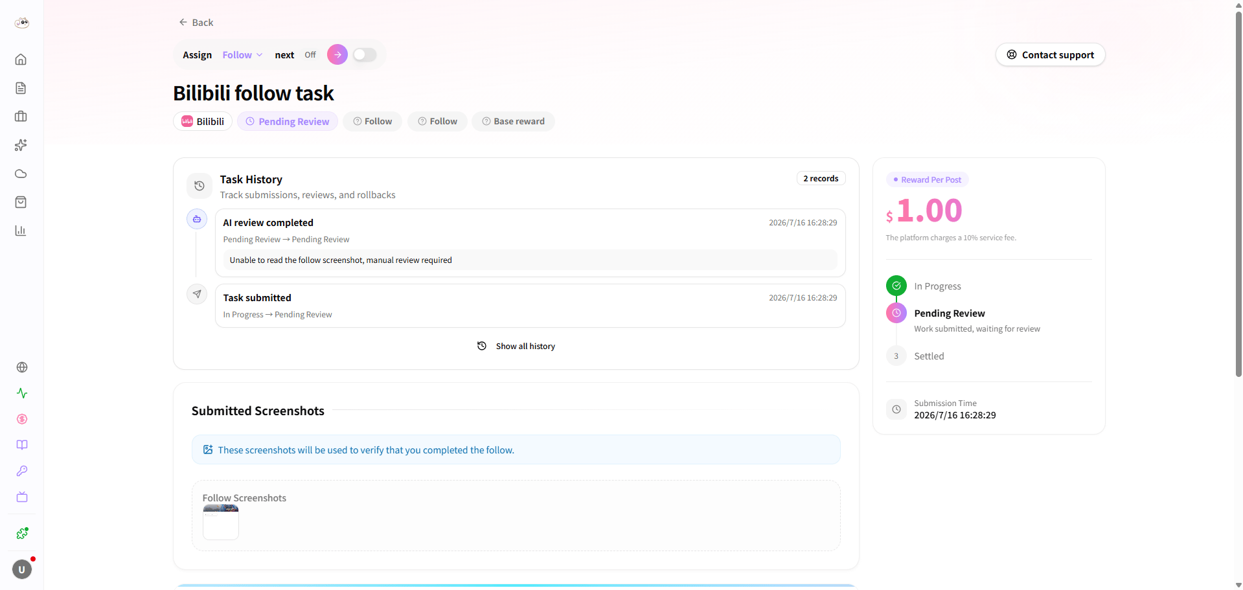Click the Task submitted entry title
The height and width of the screenshot is (590, 1243).
pyautogui.click(x=257, y=298)
